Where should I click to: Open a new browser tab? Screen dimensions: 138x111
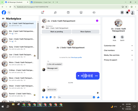[57, 2]
